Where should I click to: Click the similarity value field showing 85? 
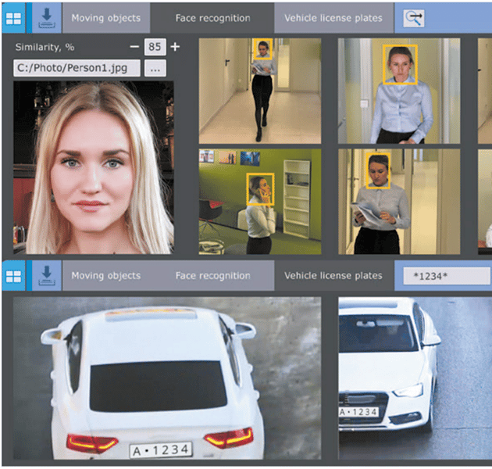coord(155,47)
